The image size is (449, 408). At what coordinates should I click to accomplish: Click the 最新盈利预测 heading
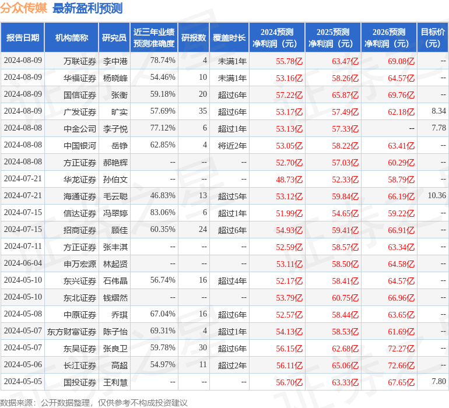(x=87, y=8)
